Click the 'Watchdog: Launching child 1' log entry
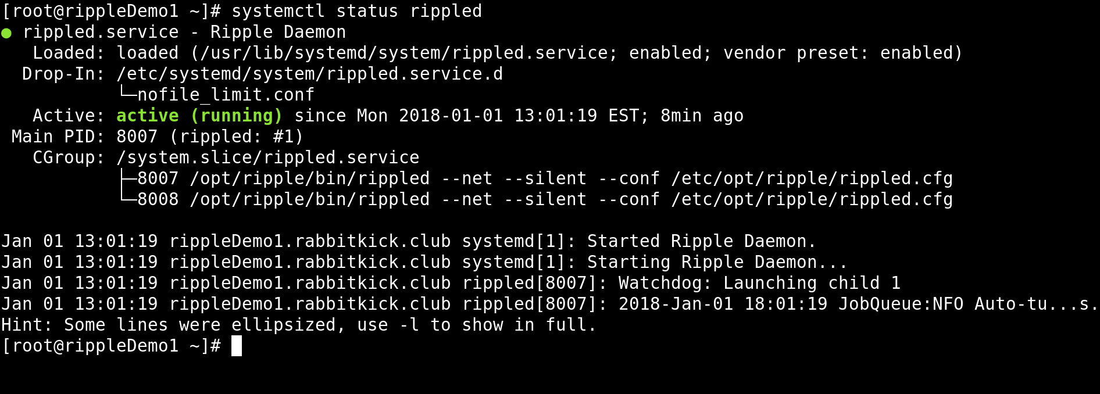 (x=759, y=283)
